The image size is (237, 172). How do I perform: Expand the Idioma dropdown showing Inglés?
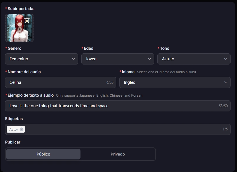pyautogui.click(x=170, y=82)
